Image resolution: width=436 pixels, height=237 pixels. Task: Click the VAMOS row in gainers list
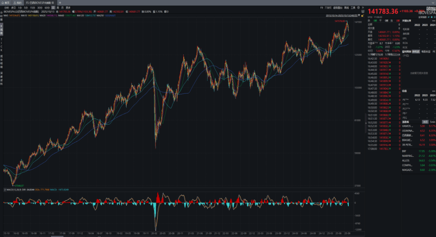(408, 126)
